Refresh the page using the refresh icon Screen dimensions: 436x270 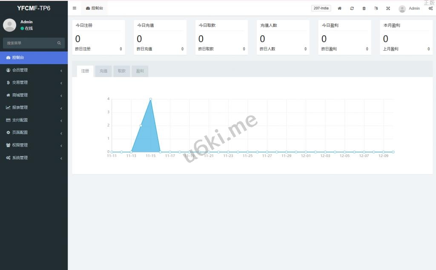point(352,8)
